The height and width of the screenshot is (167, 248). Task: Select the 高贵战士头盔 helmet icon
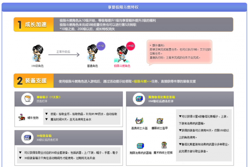139,121
